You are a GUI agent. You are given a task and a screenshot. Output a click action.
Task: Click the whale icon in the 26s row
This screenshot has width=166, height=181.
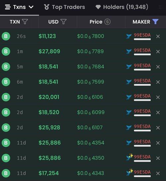click(x=129, y=36)
